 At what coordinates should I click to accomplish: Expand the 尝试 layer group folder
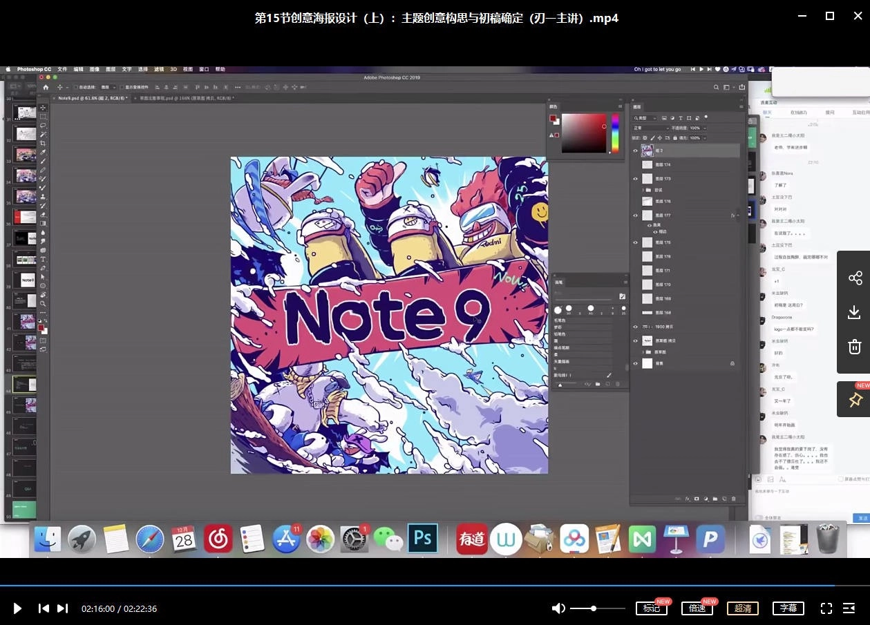(643, 190)
